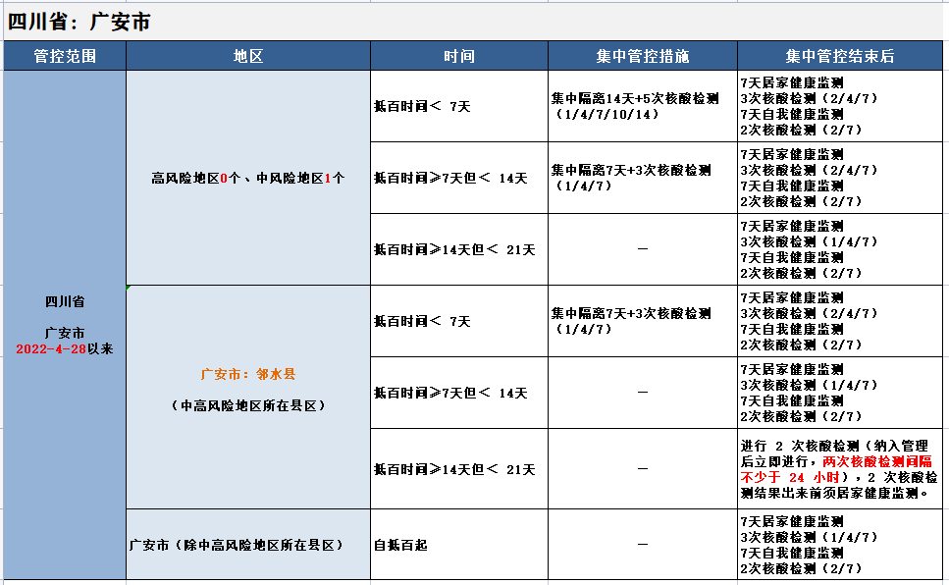Viewport: 949px width, 585px height.
Task: Select "集中隔离7天+3次核酸检测" in the ≥7天但<14天 row
Action: point(643,178)
